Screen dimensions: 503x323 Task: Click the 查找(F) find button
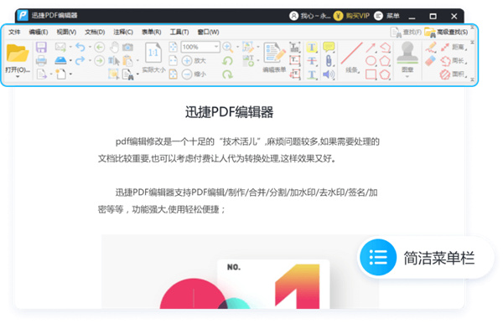pos(406,32)
